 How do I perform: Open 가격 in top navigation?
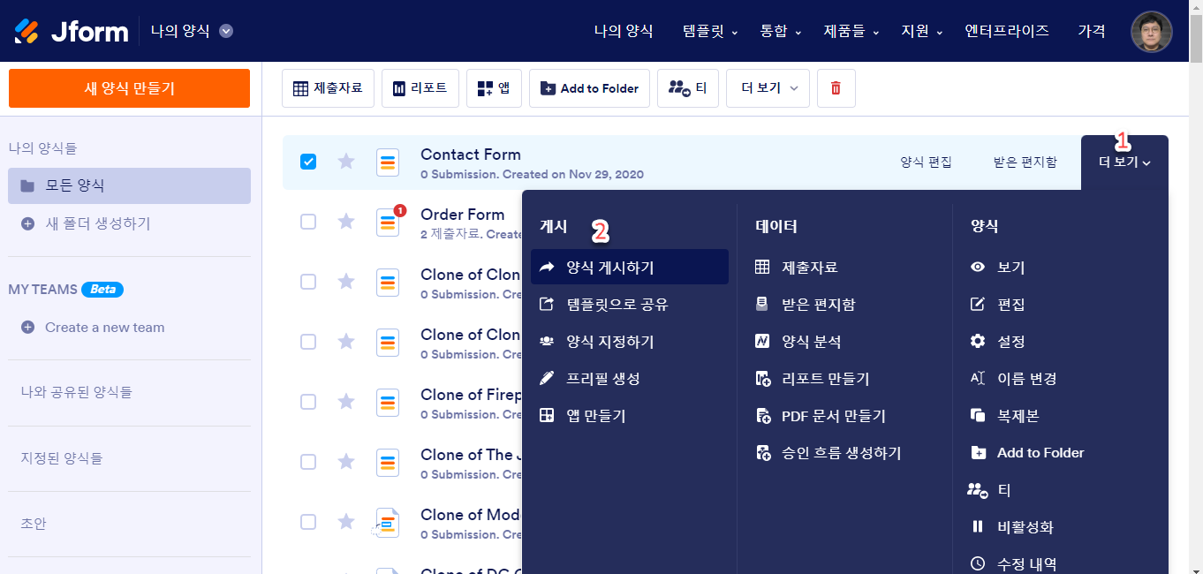tap(1092, 31)
